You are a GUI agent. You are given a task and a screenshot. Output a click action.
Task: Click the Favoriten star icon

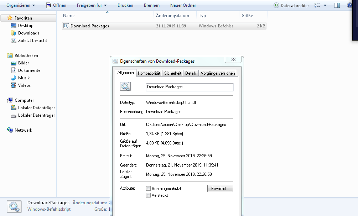pos(10,18)
